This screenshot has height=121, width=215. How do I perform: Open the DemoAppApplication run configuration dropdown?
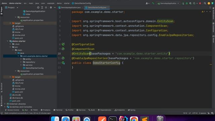[168, 3]
